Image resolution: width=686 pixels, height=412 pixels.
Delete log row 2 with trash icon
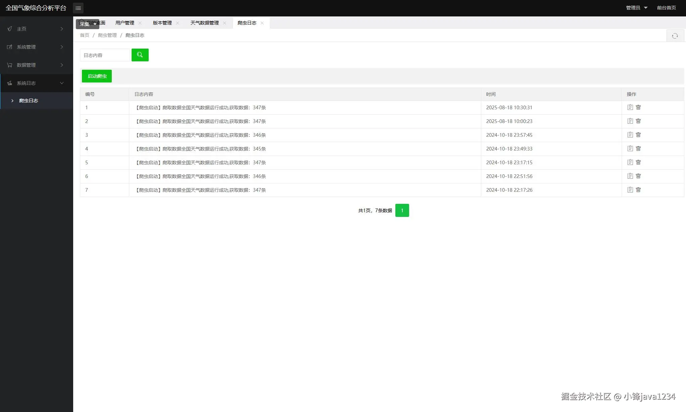(638, 121)
